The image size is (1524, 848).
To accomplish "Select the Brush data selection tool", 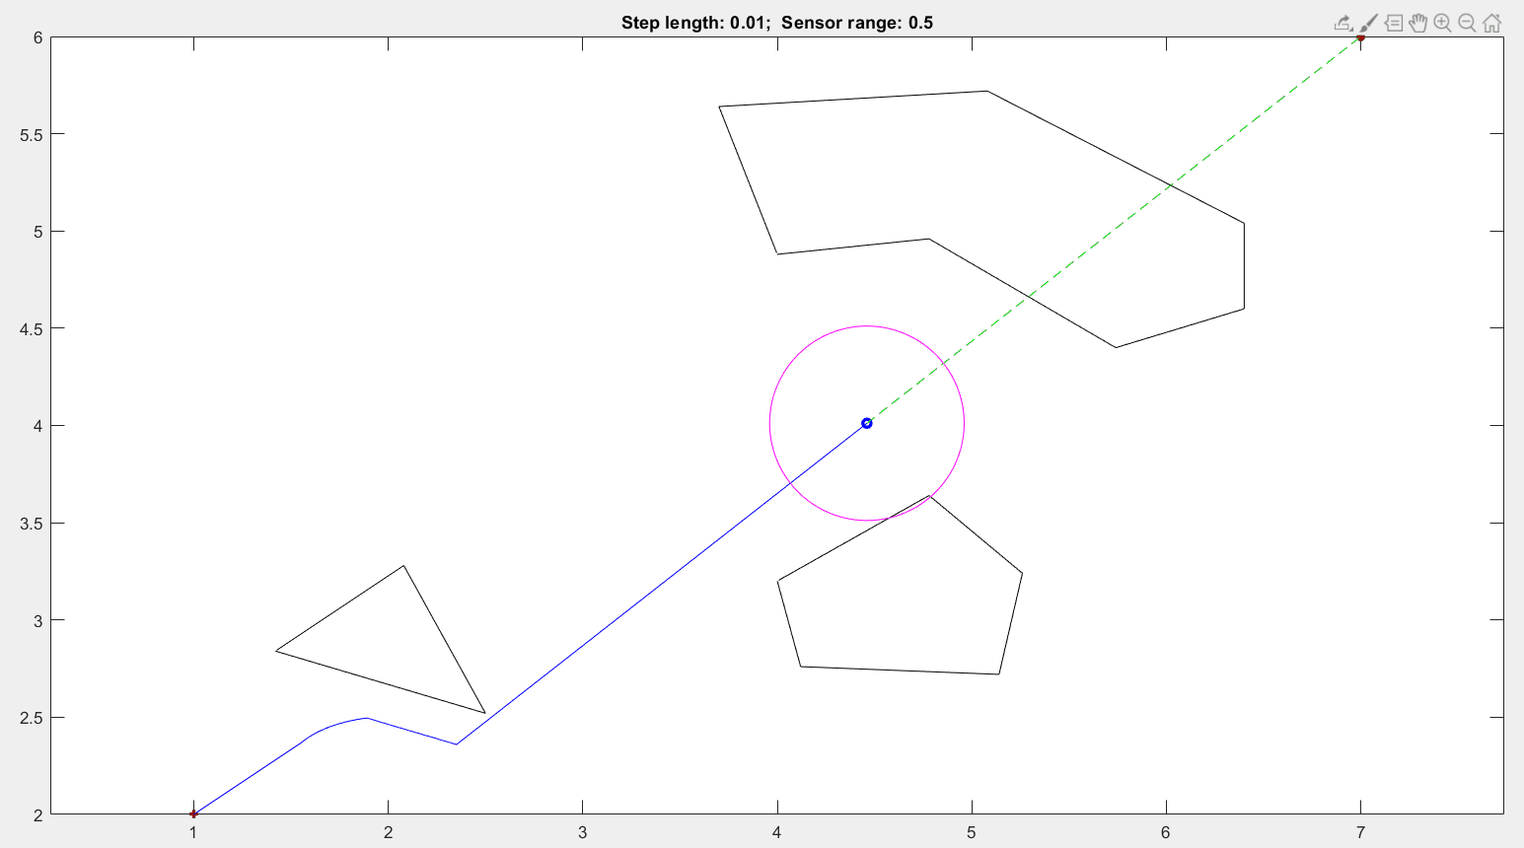I will [x=1369, y=21].
